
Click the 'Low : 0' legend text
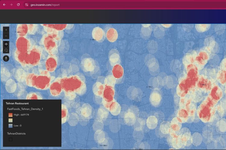[18, 125]
